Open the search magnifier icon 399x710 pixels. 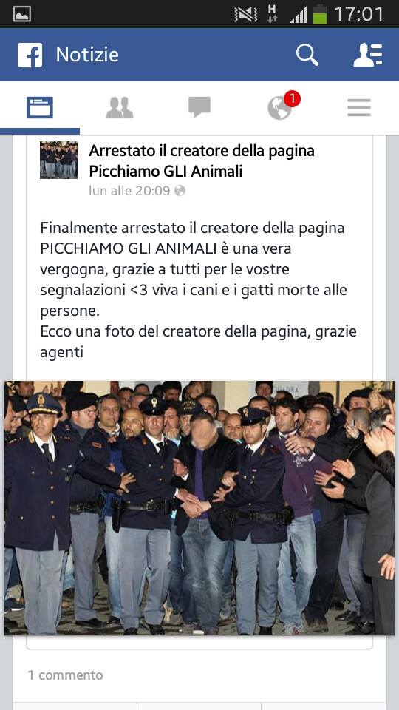[307, 55]
